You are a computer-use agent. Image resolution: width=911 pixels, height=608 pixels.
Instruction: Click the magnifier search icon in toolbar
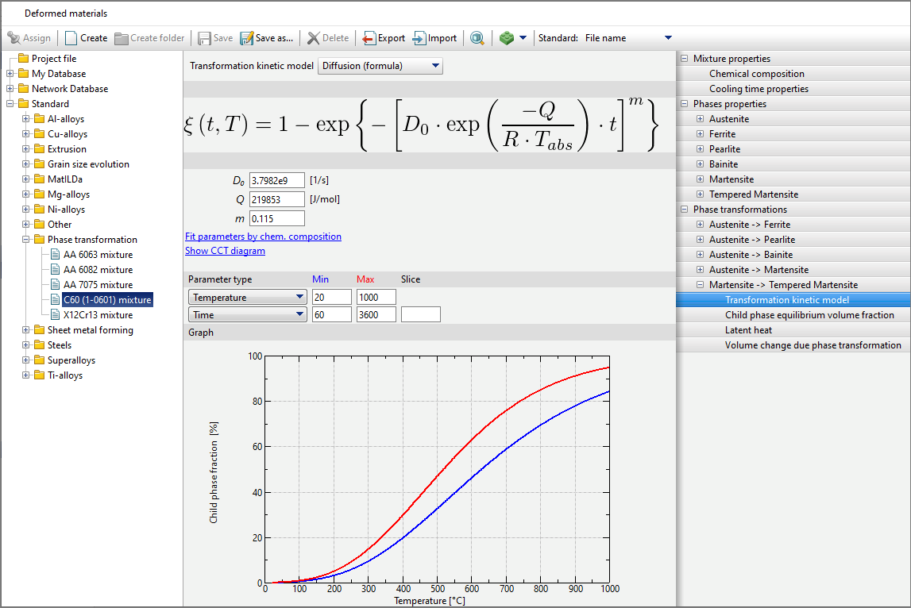477,38
